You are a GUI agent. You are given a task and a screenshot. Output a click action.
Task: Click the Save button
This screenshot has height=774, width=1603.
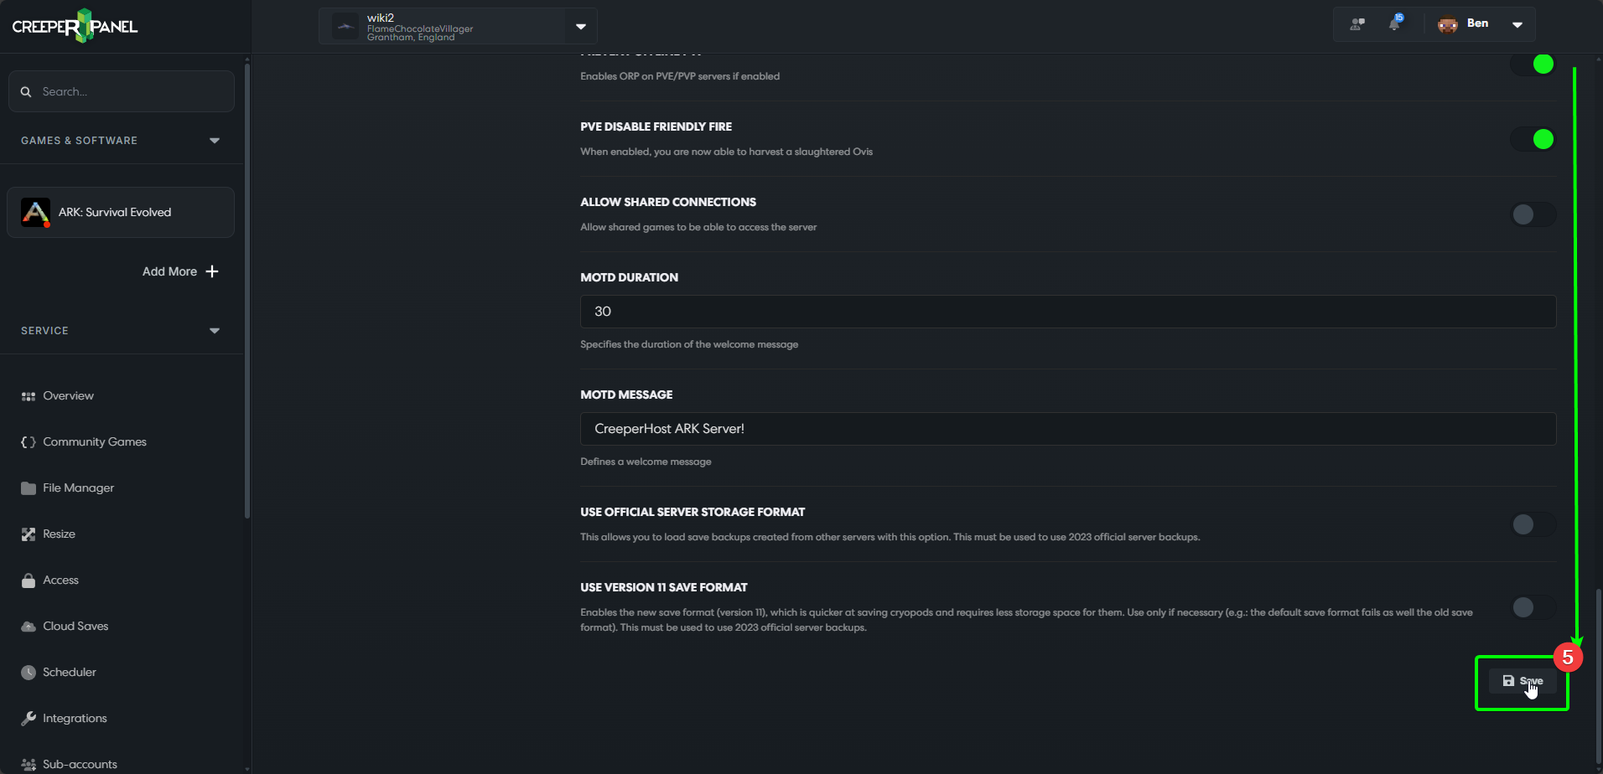1523,681
